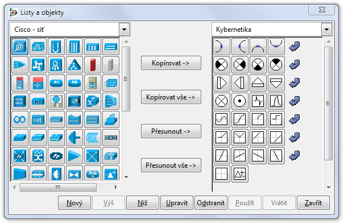Click the Kopírovat -> button
The width and height of the screenshot is (344, 224).
click(171, 63)
